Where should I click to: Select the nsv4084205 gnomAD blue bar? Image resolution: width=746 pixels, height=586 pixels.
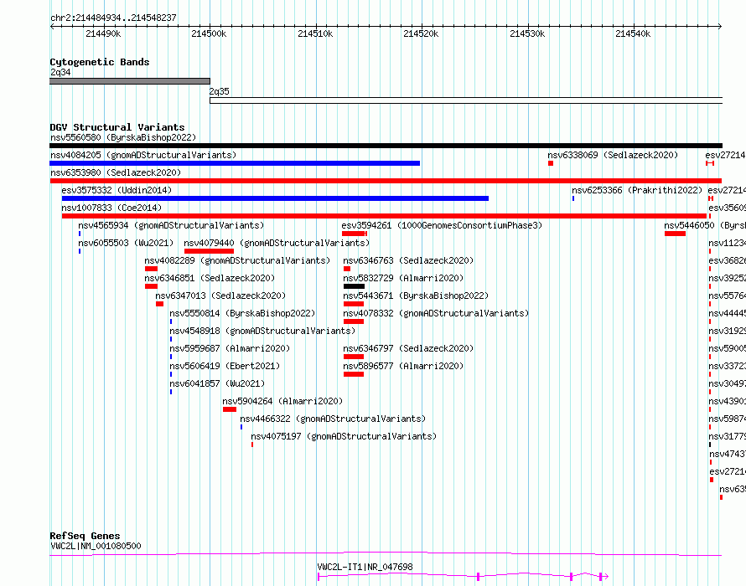point(235,163)
